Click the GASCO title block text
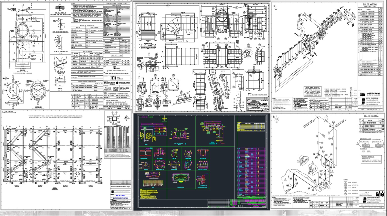 (366, 192)
